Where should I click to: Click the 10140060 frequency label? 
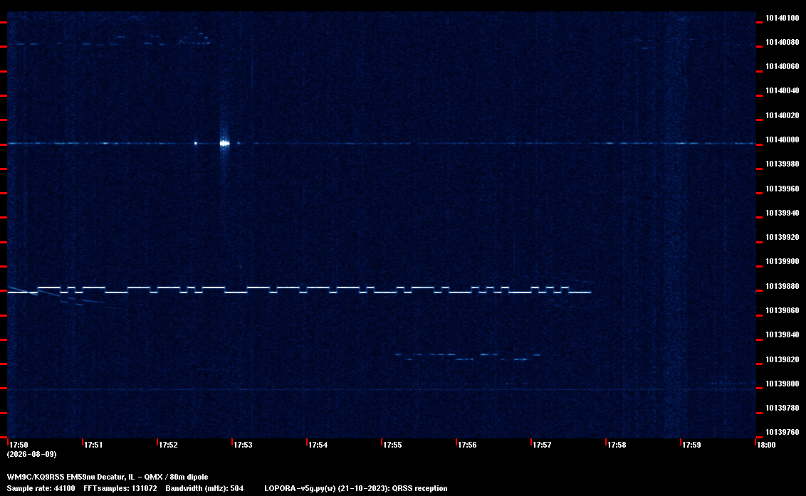[782, 66]
